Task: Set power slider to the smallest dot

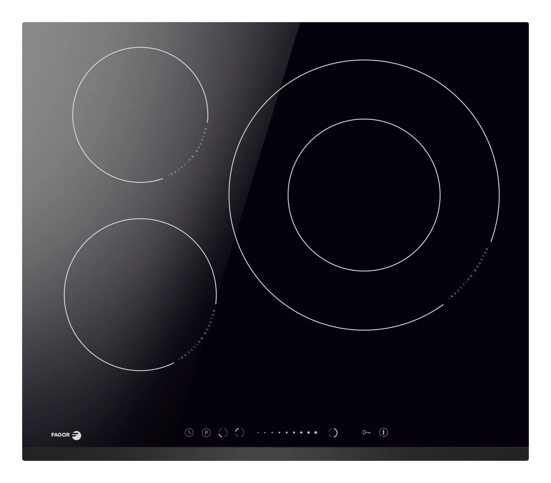Action: pos(258,433)
